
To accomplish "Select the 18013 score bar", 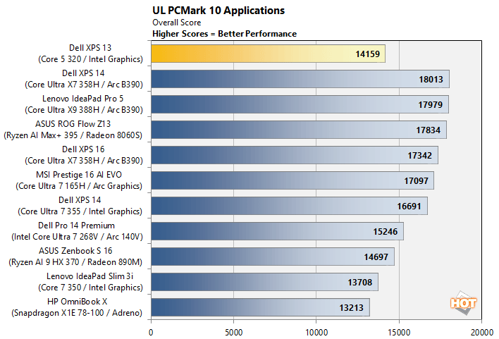I will point(300,79).
